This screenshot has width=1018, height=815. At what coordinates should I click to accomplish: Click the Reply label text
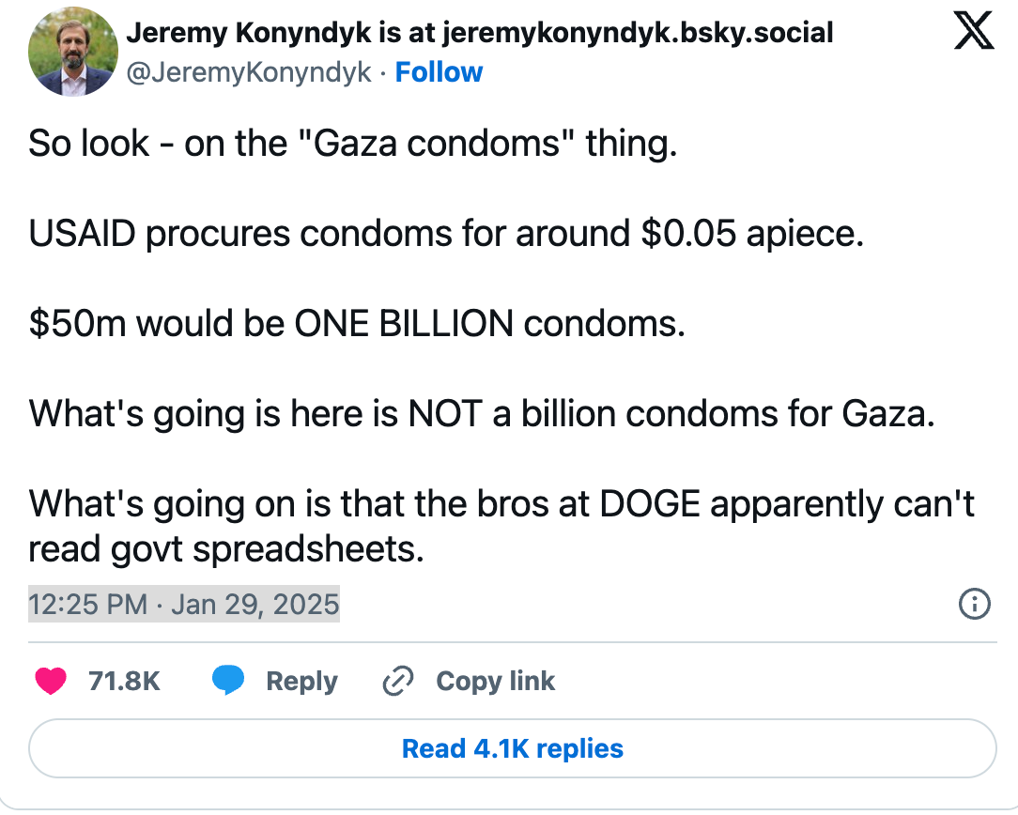click(301, 681)
